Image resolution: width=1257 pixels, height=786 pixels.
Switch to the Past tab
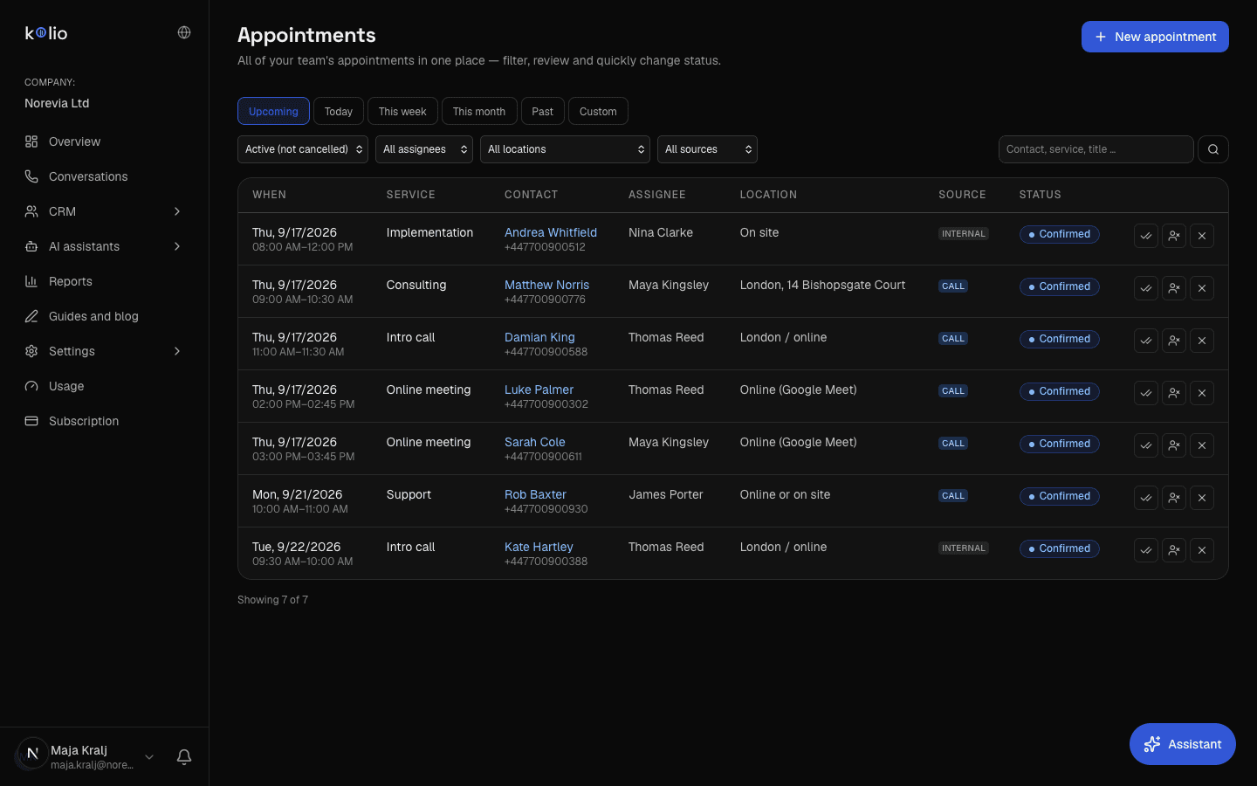tap(543, 111)
